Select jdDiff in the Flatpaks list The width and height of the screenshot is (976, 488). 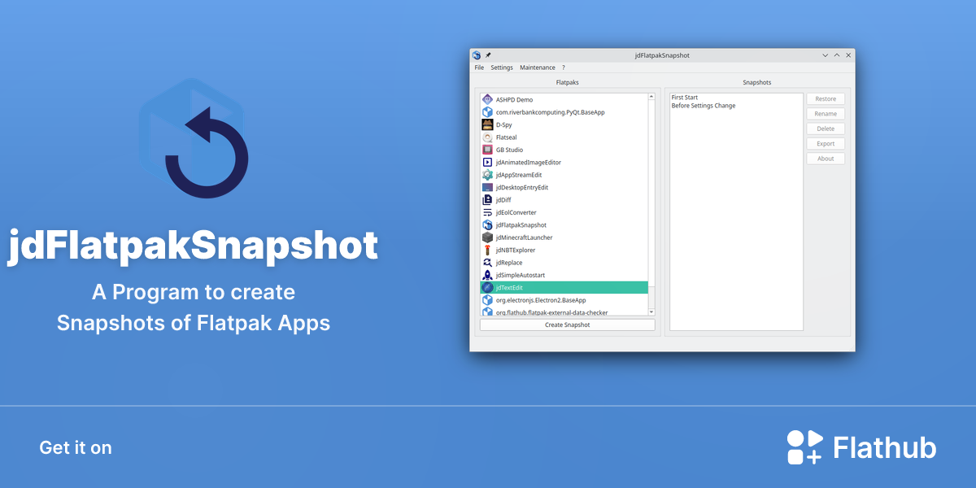click(564, 200)
